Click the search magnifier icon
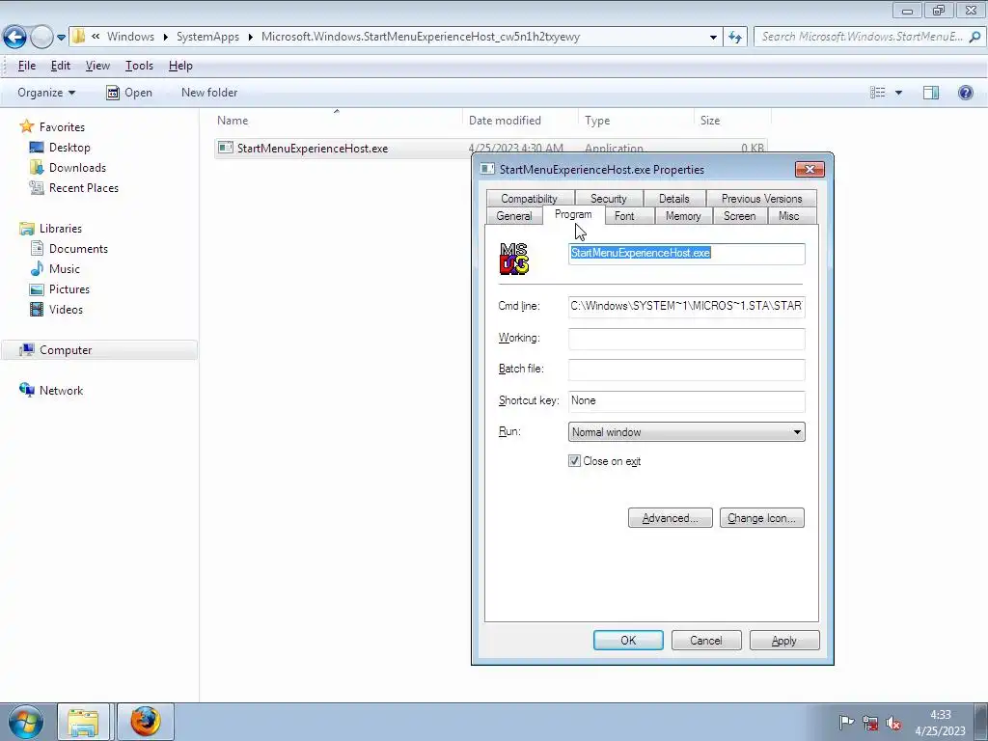The image size is (988, 741). tap(974, 37)
